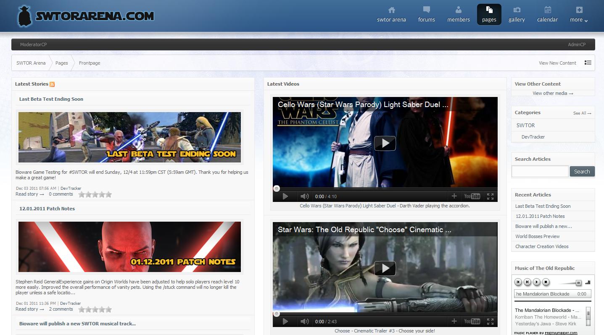Open ModeratorCP link
The image size is (604, 335).
click(x=33, y=44)
